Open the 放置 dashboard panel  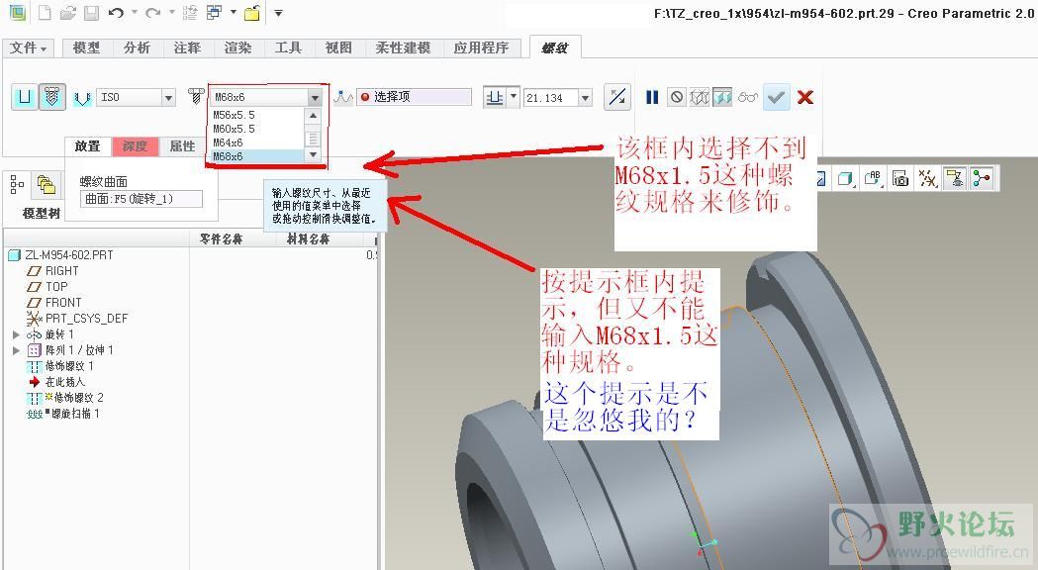pyautogui.click(x=87, y=146)
